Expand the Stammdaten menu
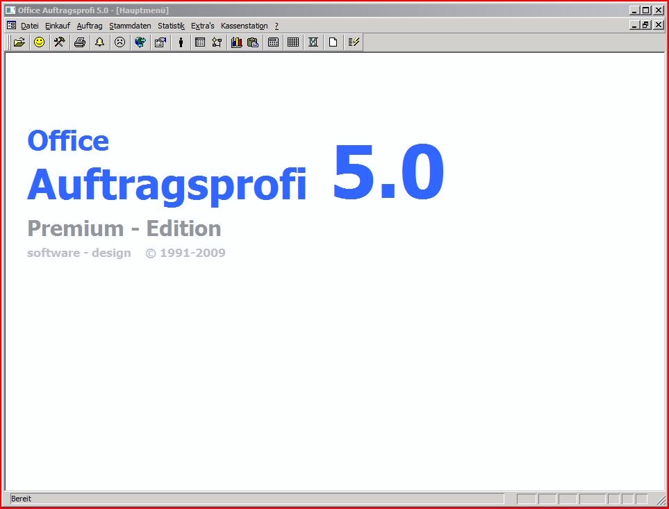Viewport: 669px width, 509px height. pyautogui.click(x=130, y=26)
